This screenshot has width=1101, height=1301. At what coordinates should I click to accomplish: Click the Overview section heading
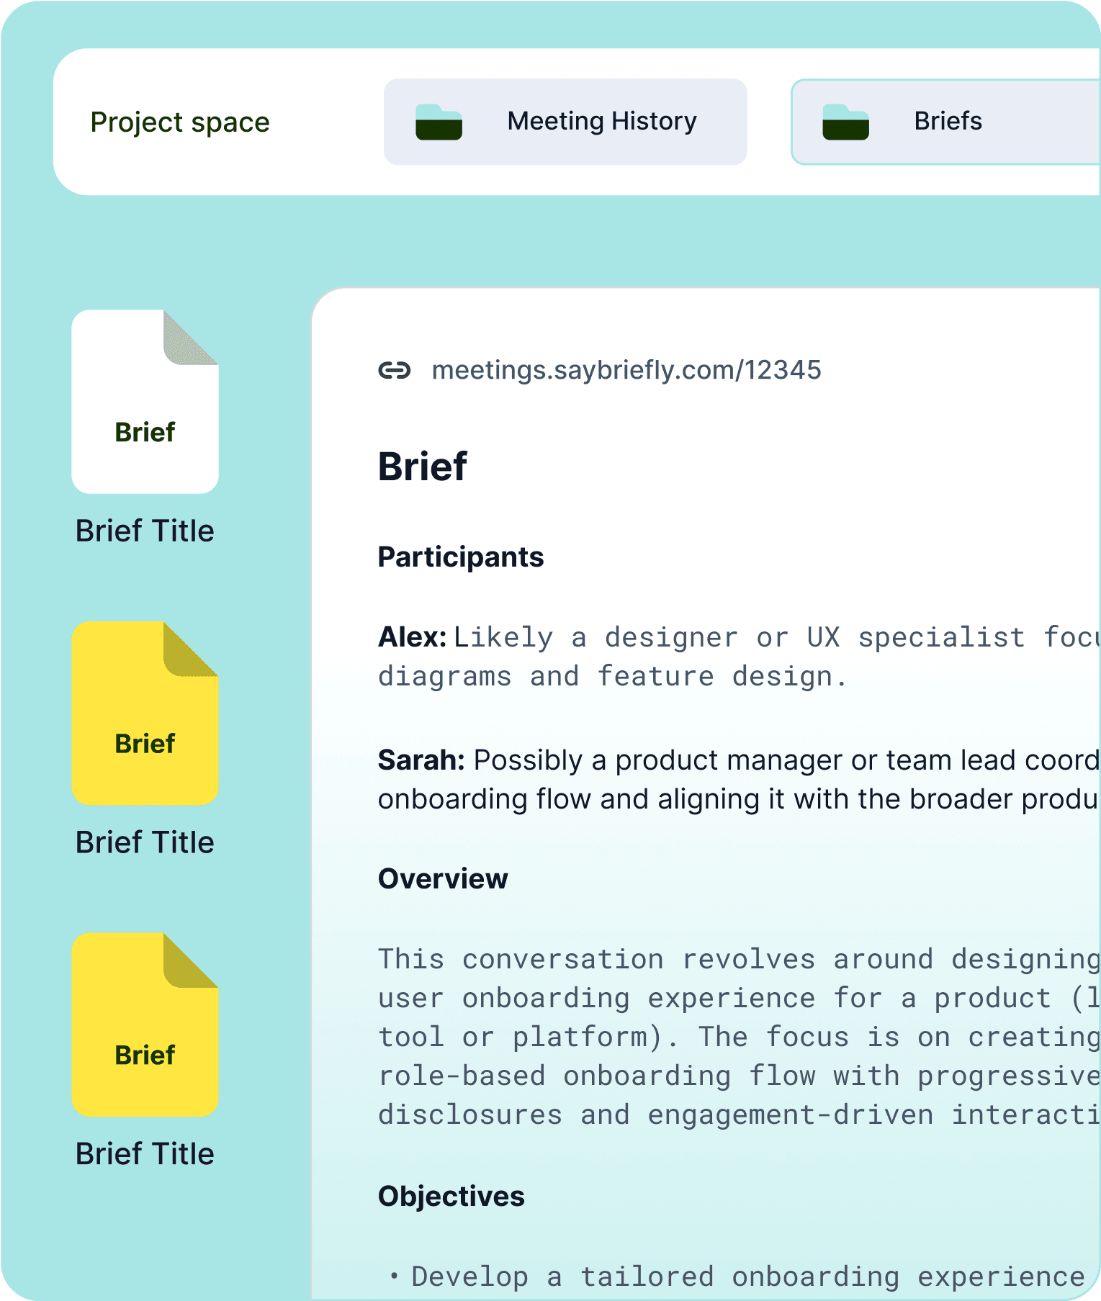pos(443,879)
